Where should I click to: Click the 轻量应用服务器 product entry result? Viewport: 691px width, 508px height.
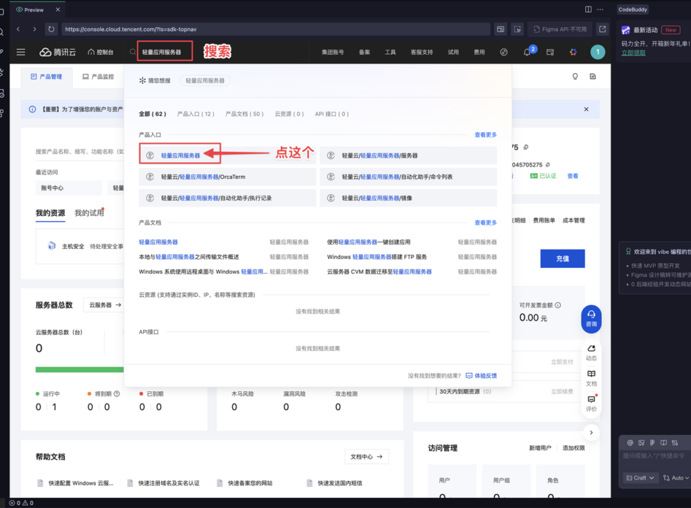[x=180, y=155]
